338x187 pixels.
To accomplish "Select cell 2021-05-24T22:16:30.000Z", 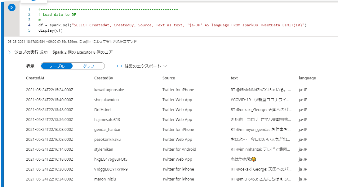I will coord(50,169).
